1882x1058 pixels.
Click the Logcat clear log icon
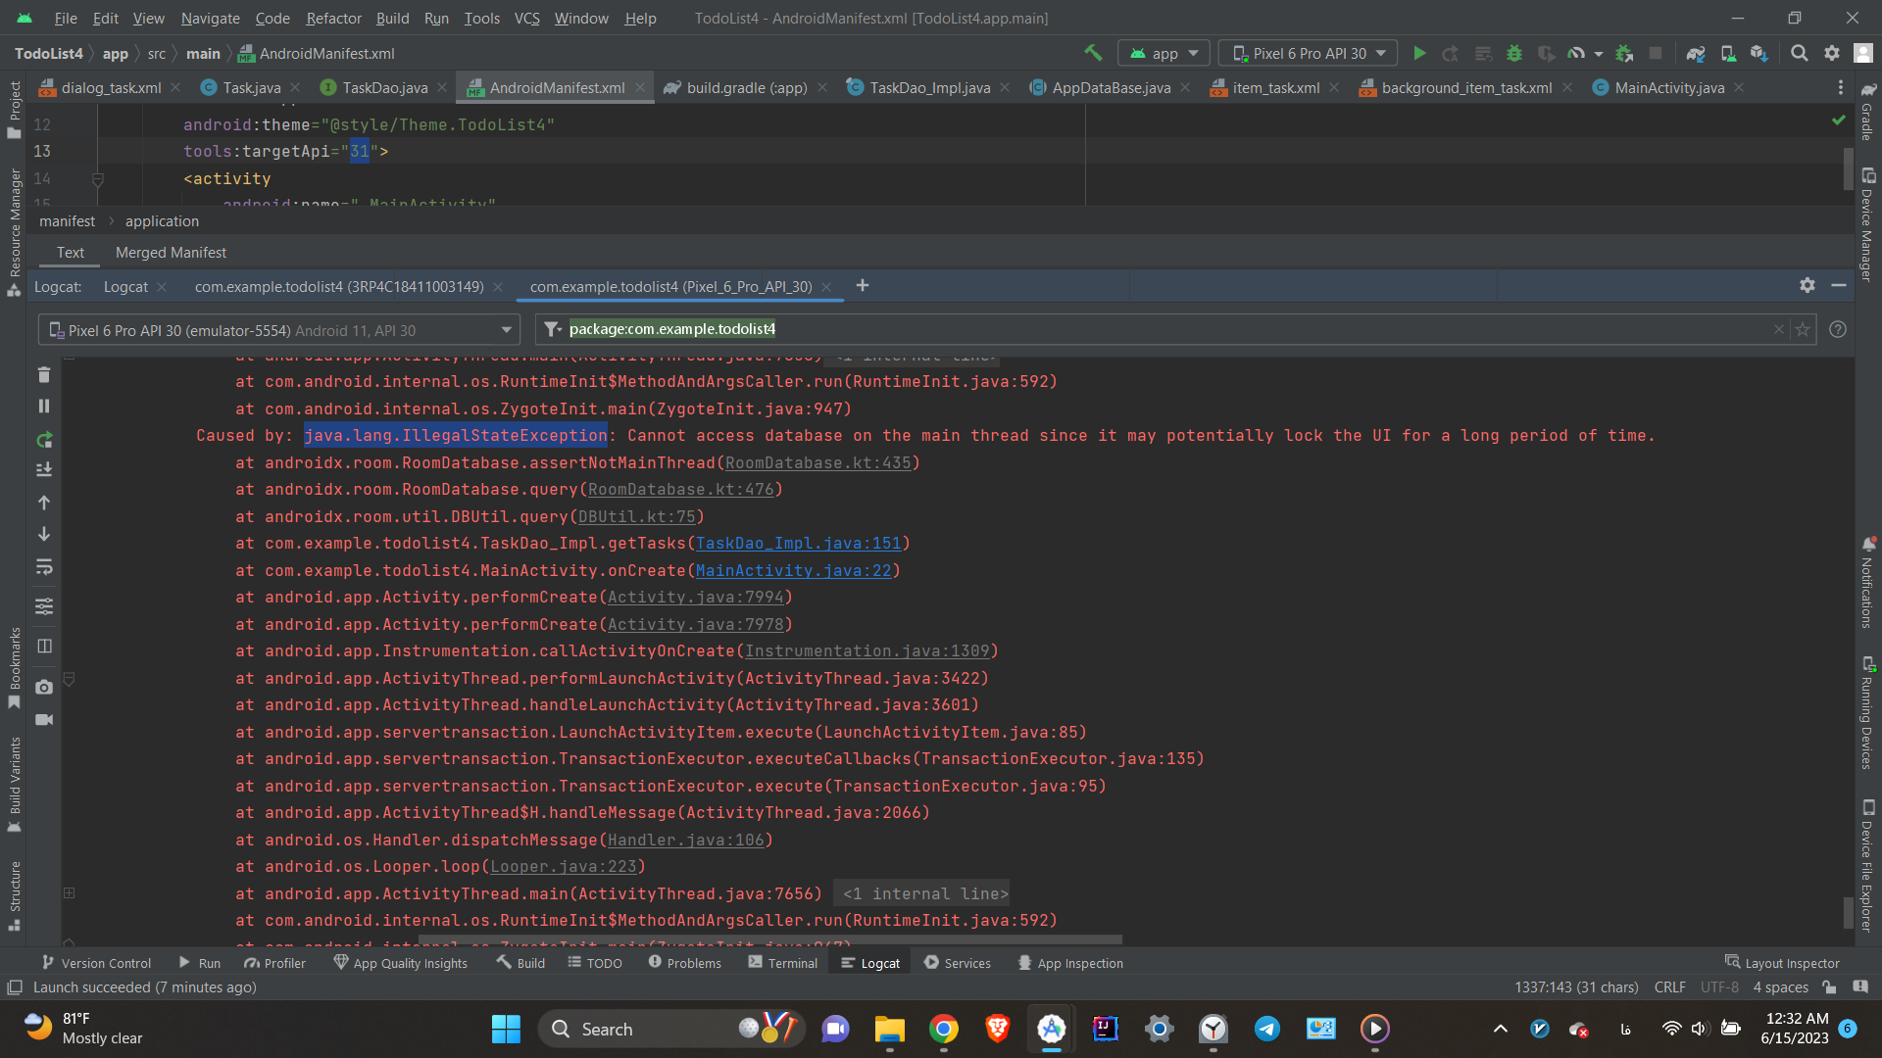(x=44, y=374)
